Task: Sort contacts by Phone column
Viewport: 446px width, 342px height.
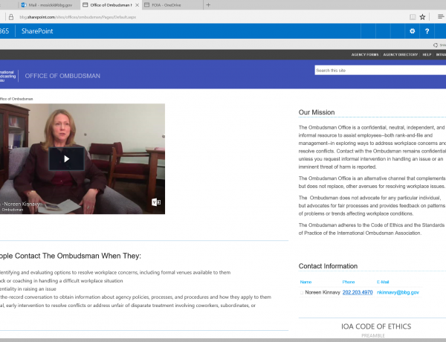Action: click(349, 282)
